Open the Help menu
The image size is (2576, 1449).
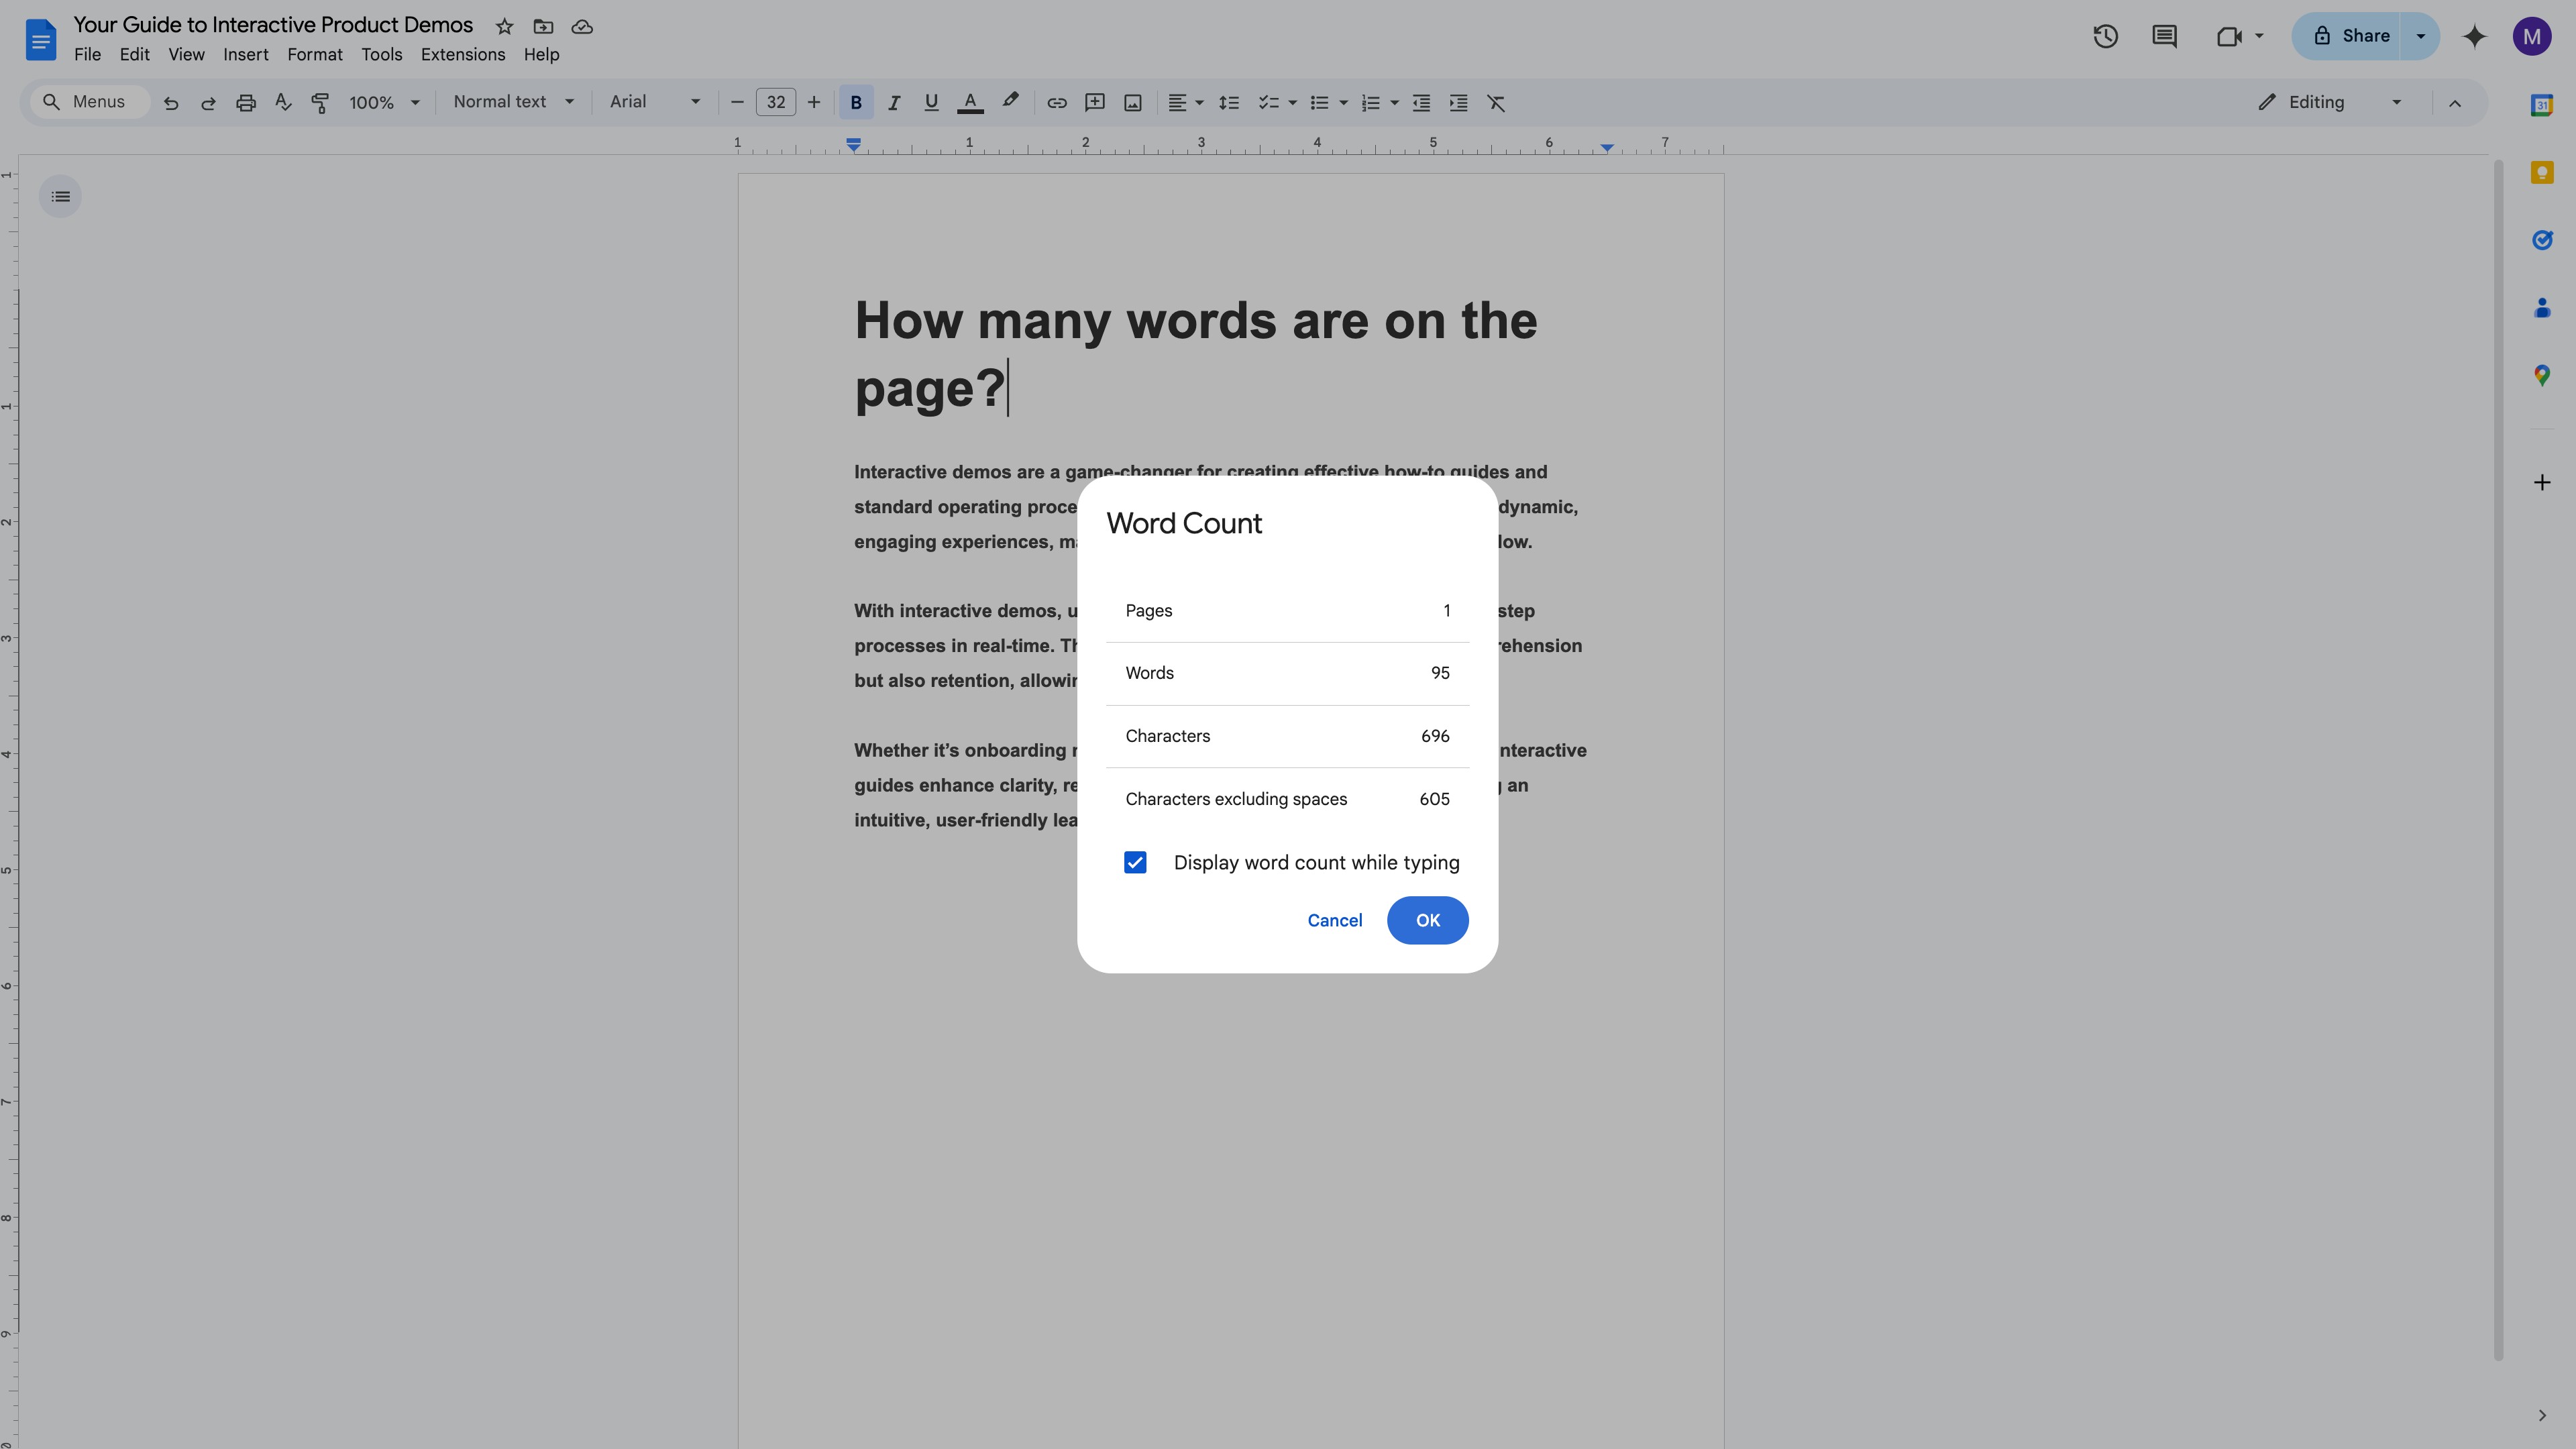click(x=541, y=55)
